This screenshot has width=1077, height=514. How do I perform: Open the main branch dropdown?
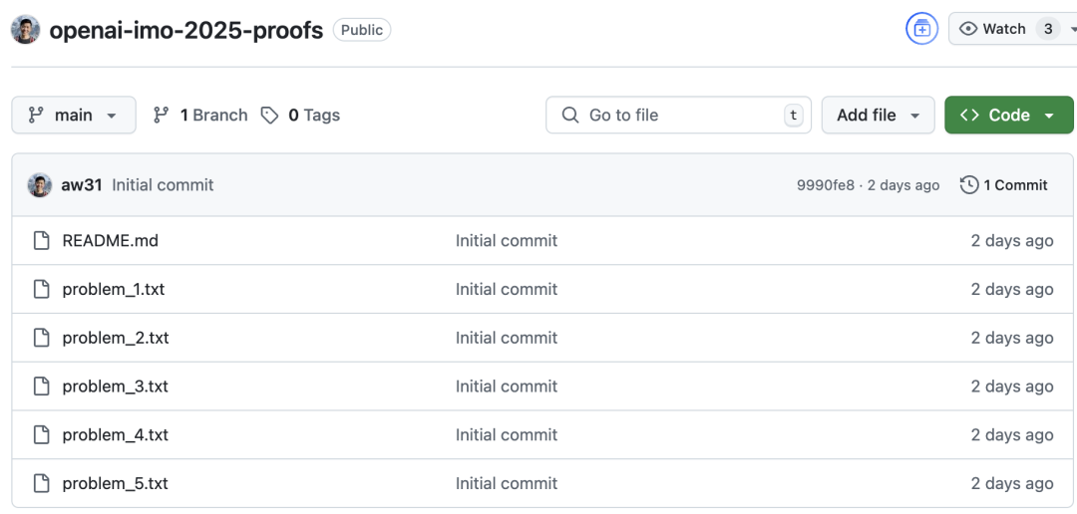(x=73, y=116)
